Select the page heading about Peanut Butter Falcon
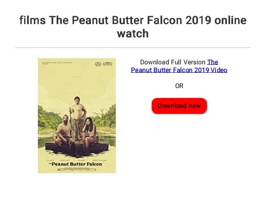The width and height of the screenshot is (266, 199). (x=133, y=27)
